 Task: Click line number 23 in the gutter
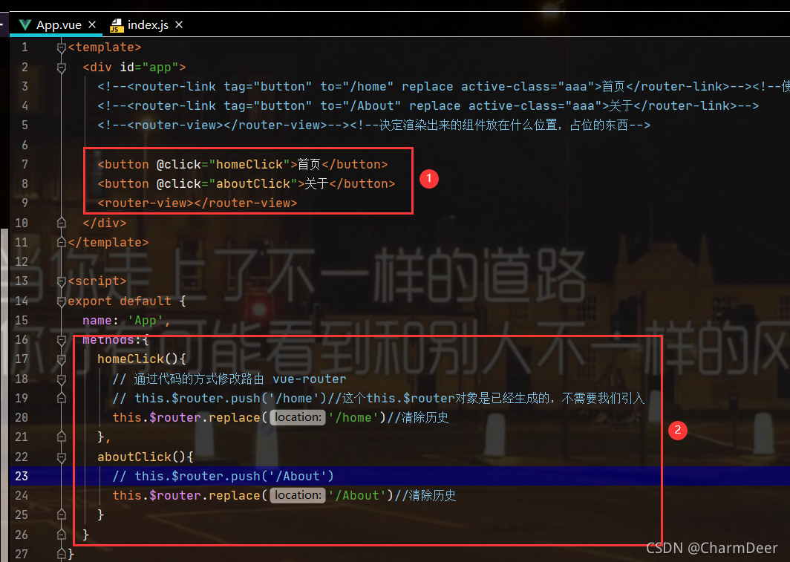pos(22,476)
